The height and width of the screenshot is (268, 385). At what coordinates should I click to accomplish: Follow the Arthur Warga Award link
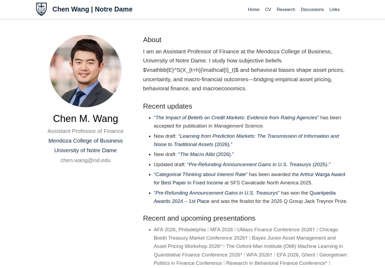pos(249,178)
